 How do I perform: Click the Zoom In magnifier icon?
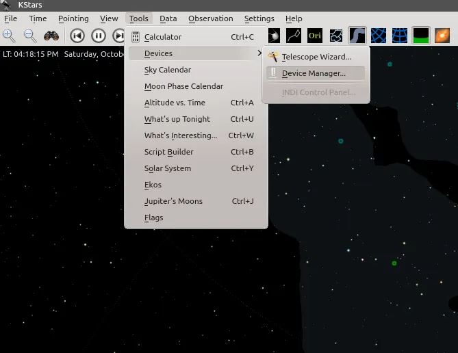tap(9, 36)
